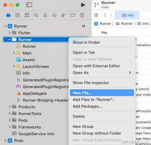The height and width of the screenshot is (145, 151).
Task: Choose Add Files to "Runner"…
Action: [x=102, y=100]
